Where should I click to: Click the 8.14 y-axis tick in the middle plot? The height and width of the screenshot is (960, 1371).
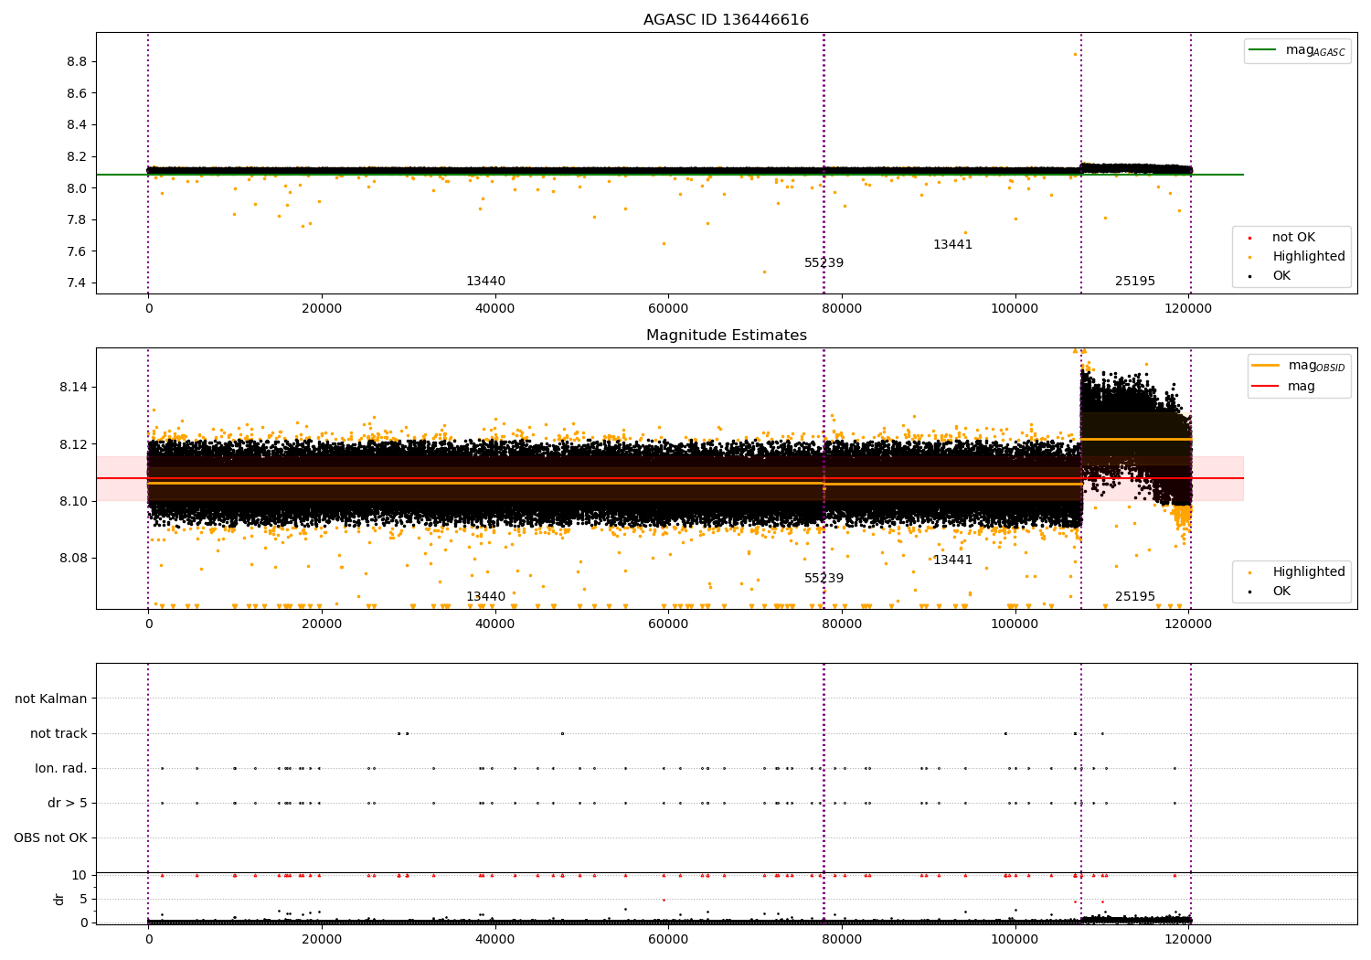pyautogui.click(x=73, y=387)
